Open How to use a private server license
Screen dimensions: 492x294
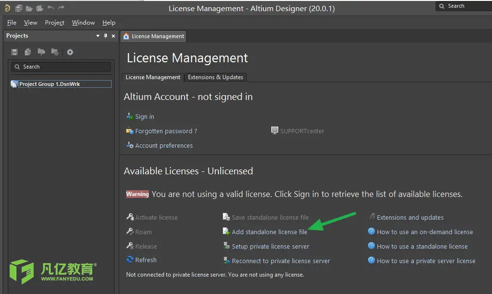pyautogui.click(x=426, y=261)
